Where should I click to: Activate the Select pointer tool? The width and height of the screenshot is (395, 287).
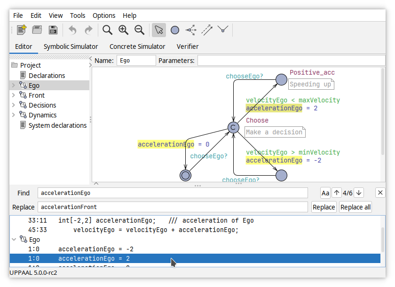click(x=159, y=30)
